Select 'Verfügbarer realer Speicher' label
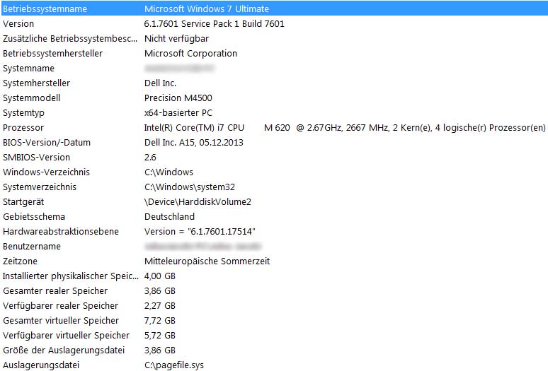 [x=60, y=306]
